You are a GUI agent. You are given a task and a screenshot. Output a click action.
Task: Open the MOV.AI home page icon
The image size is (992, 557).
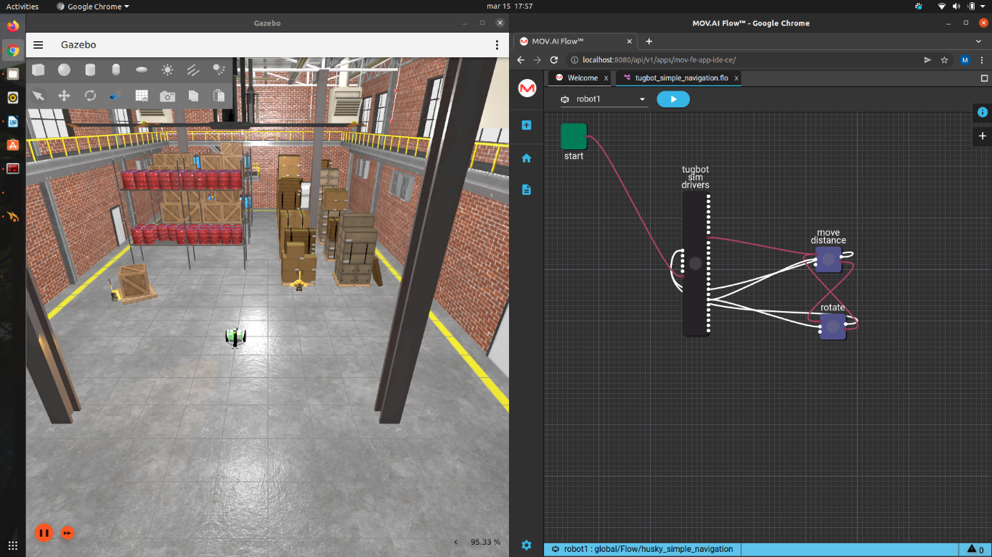point(527,157)
